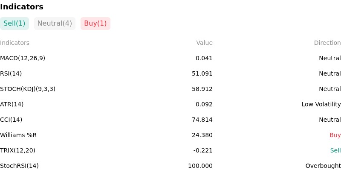The width and height of the screenshot is (341, 170).
Task: Click the Buy direction for Williams %R
Action: [335, 135]
